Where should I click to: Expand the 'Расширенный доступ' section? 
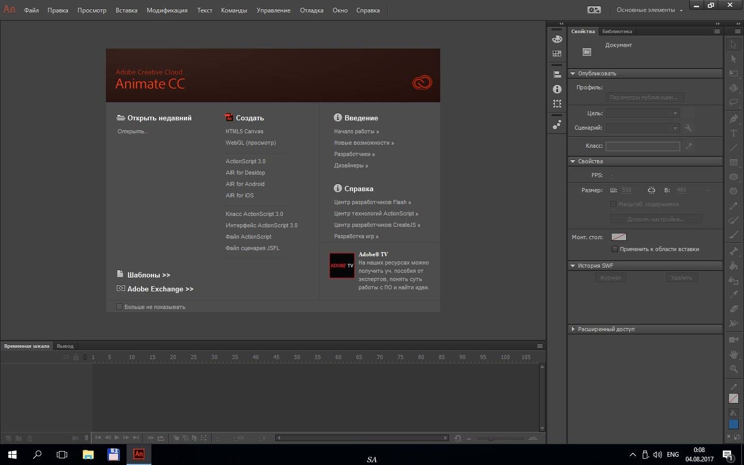pyautogui.click(x=572, y=329)
